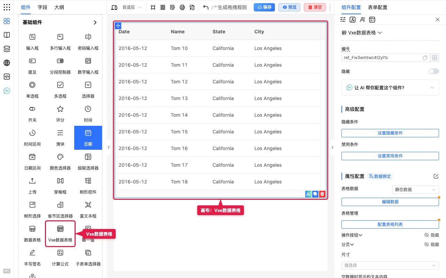Viewport: 446px width, 278px height.
Task: Copy the ref number with the copy icon
Action: (x=425, y=58)
